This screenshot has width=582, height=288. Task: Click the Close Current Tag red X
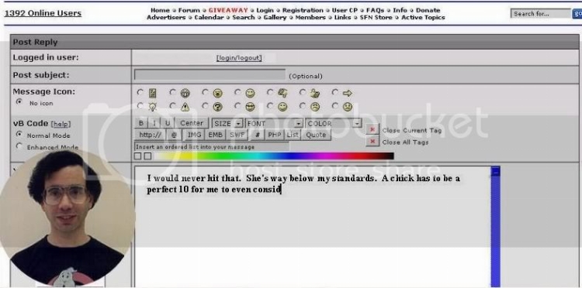(x=372, y=129)
